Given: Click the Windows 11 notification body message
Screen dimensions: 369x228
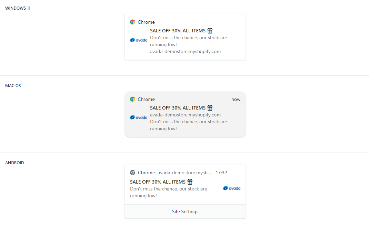Looking at the screenshot, I should click(x=188, y=41).
